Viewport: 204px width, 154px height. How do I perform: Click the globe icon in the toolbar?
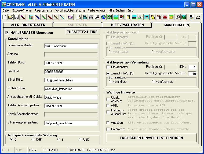tap(103, 17)
